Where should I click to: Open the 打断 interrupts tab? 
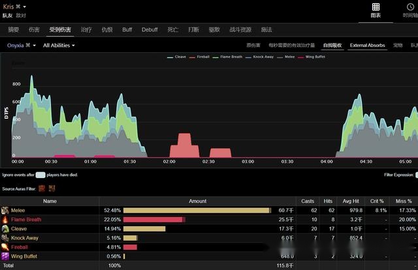[193, 29]
